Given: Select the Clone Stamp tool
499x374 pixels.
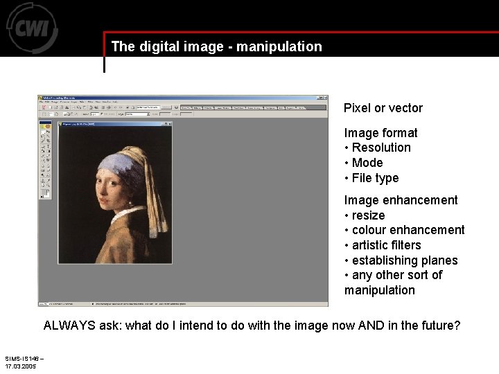Looking at the screenshot, I should (x=43, y=181).
